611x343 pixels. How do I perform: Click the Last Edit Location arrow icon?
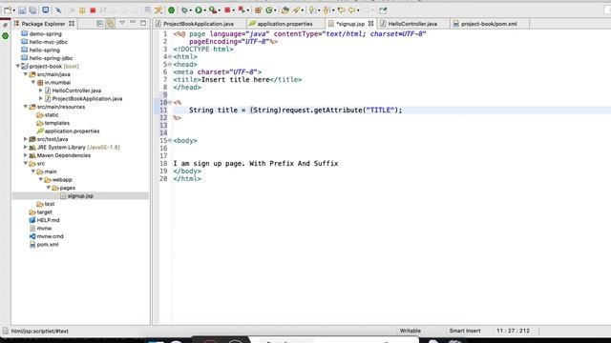[342, 10]
